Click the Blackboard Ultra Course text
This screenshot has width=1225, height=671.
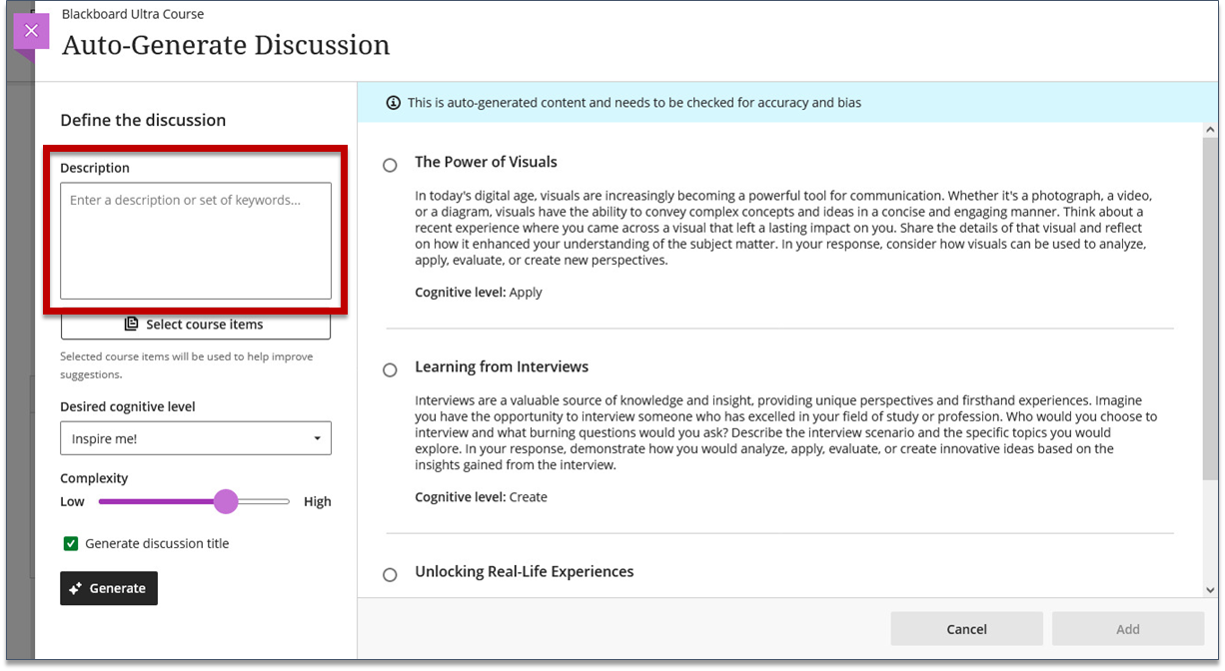click(x=133, y=14)
